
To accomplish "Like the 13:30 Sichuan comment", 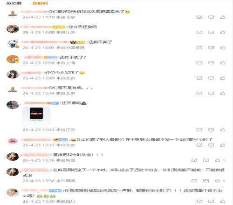I will click(x=222, y=201).
